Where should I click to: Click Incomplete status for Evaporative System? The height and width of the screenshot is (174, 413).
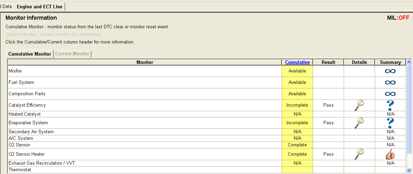coord(297,123)
